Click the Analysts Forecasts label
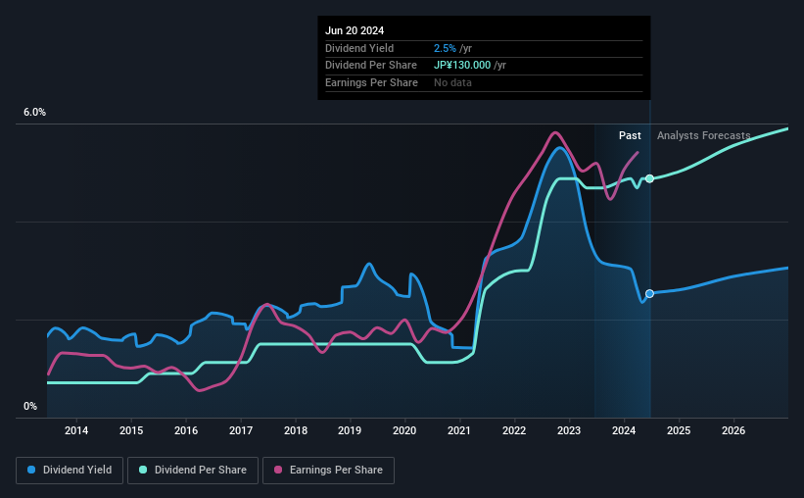Viewport: 804px width, 498px height. tap(703, 135)
